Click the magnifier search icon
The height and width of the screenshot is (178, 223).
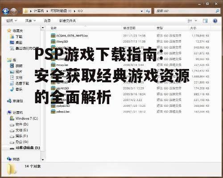tap(217, 11)
